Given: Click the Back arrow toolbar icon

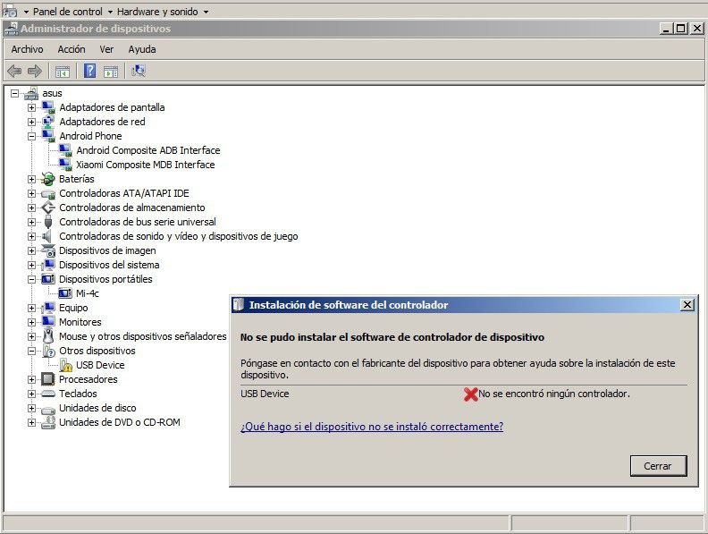Looking at the screenshot, I should [x=14, y=71].
